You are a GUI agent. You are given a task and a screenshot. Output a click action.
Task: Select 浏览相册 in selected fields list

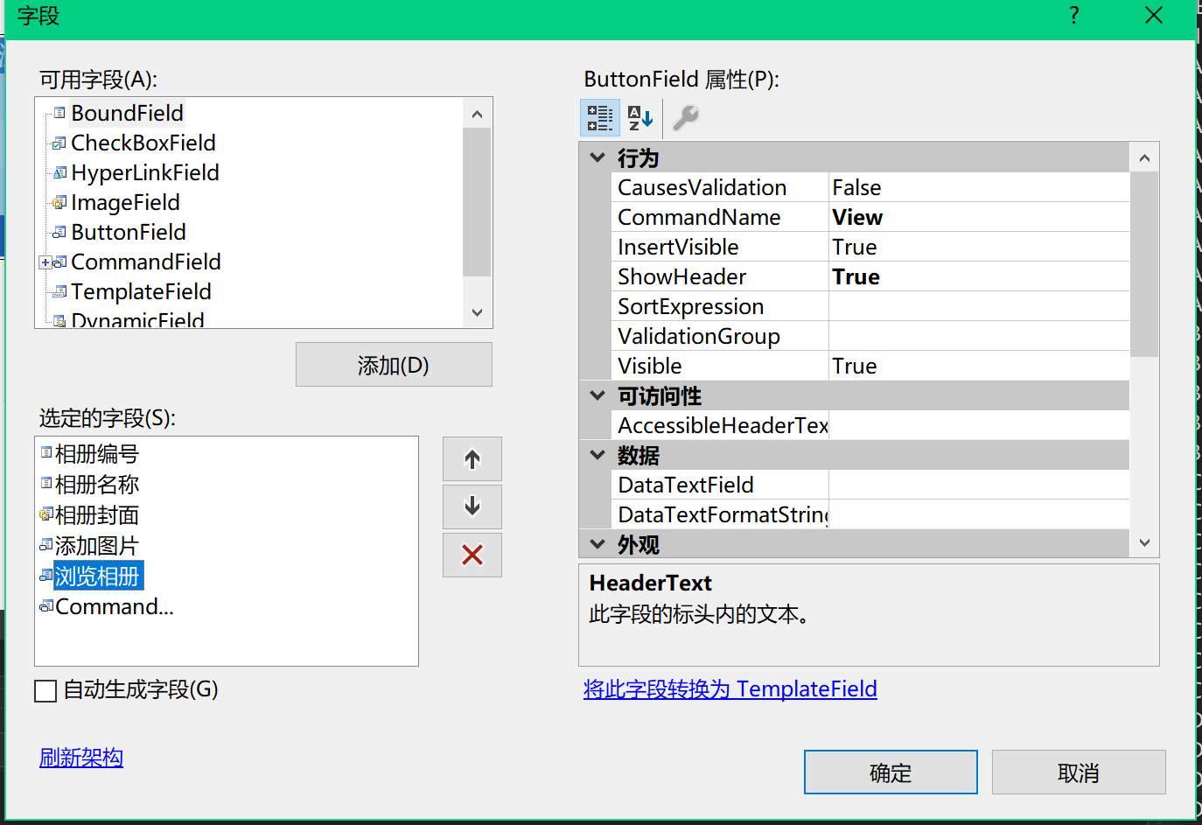coord(98,576)
